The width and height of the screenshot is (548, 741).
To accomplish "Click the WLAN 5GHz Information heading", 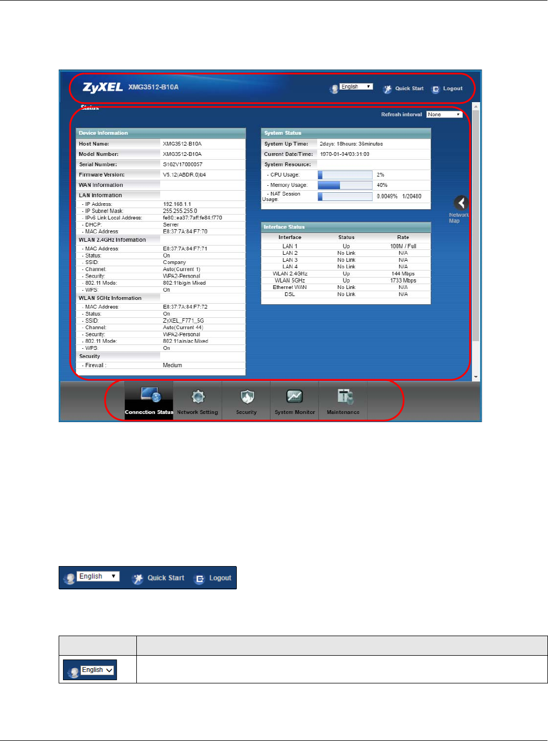I will [110, 298].
